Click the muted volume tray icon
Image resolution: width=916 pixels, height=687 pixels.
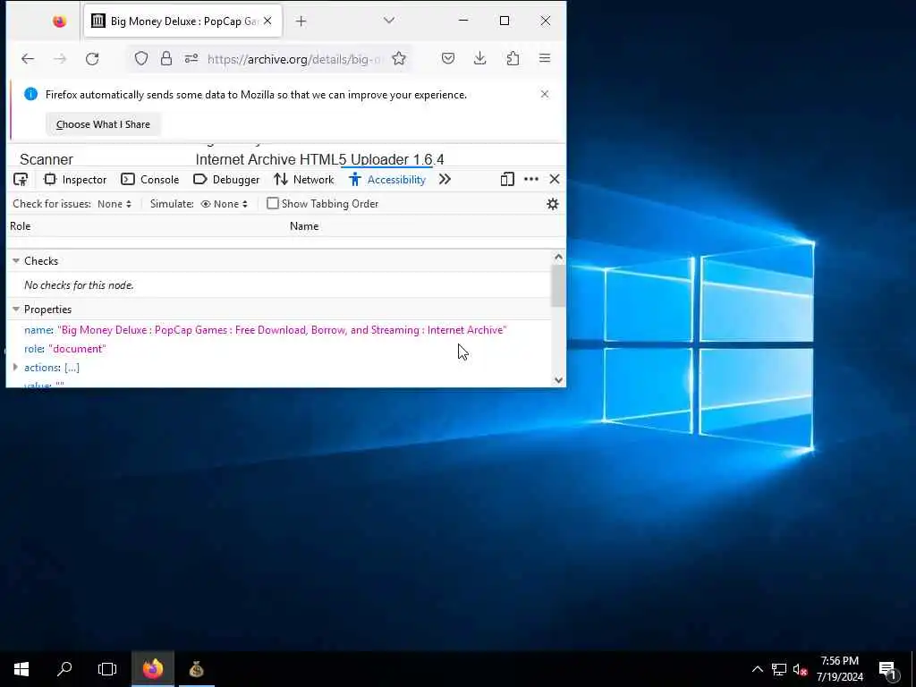pyautogui.click(x=800, y=669)
